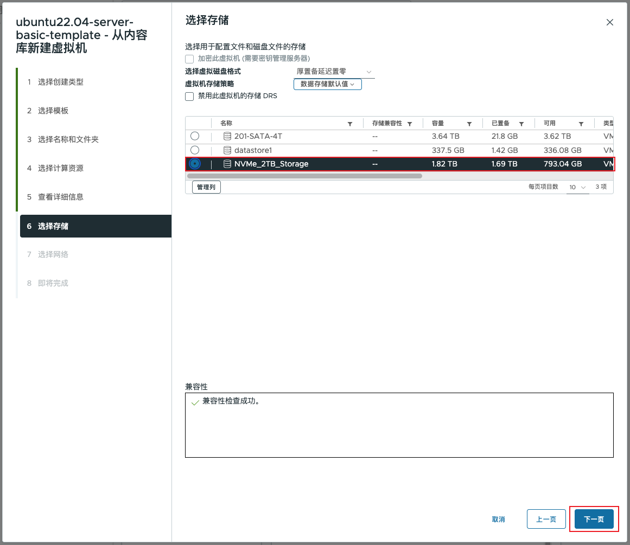
Task: Click horizontal scrollbar under datastore table
Action: 304,176
